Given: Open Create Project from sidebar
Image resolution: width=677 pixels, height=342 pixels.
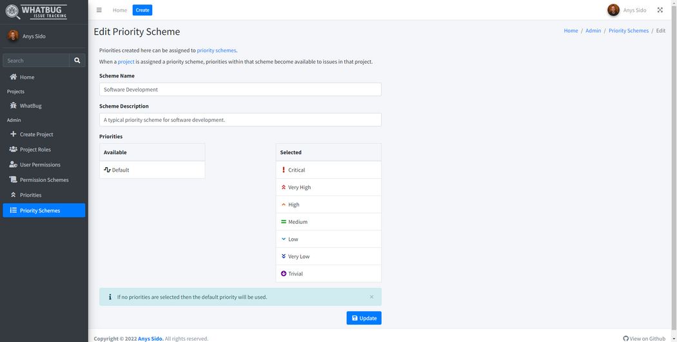Looking at the screenshot, I should [x=36, y=134].
